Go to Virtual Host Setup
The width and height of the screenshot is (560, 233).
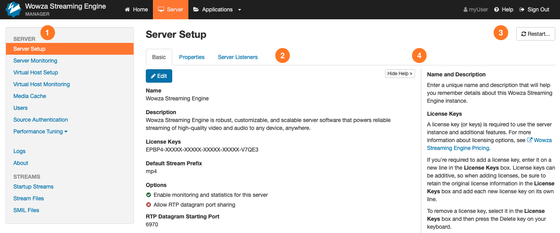(35, 72)
